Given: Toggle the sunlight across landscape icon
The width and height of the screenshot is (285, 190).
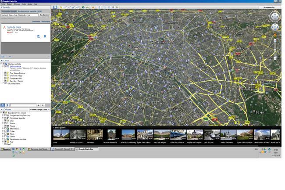Looking at the screenshot, I should click(x=87, y=7).
